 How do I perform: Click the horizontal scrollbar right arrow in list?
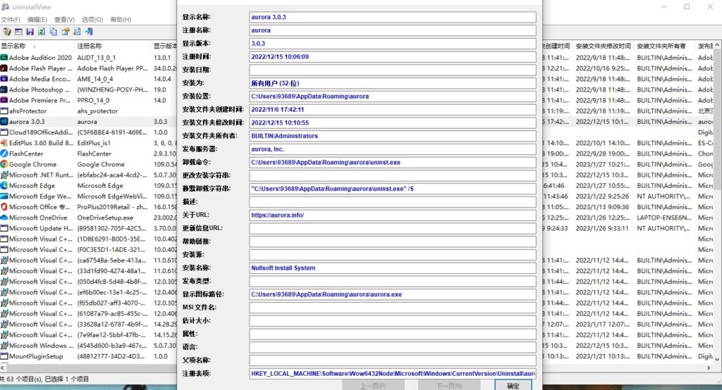(709, 368)
